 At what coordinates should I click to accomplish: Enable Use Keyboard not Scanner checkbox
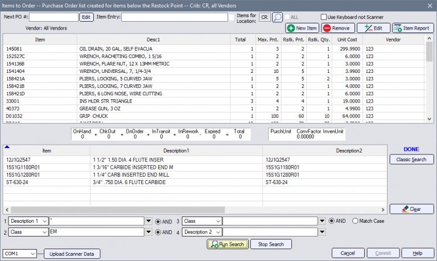point(324,17)
